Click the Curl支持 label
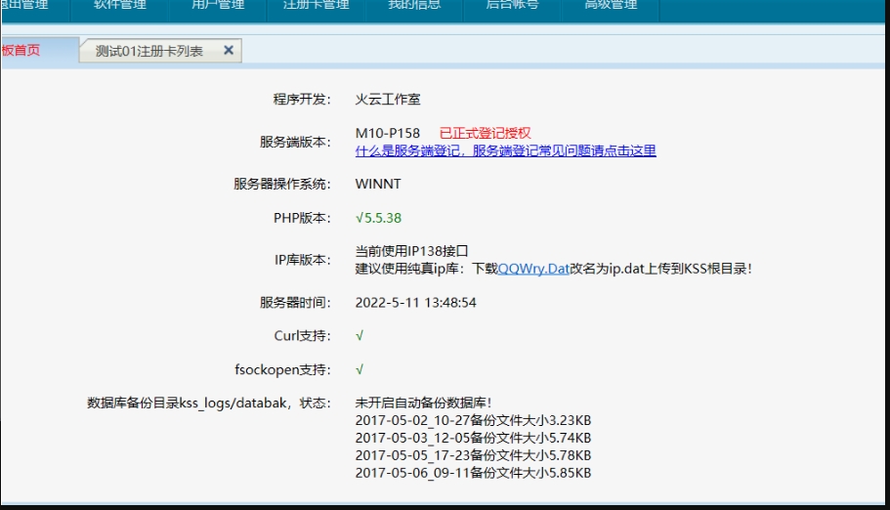This screenshot has width=890, height=510. click(302, 336)
